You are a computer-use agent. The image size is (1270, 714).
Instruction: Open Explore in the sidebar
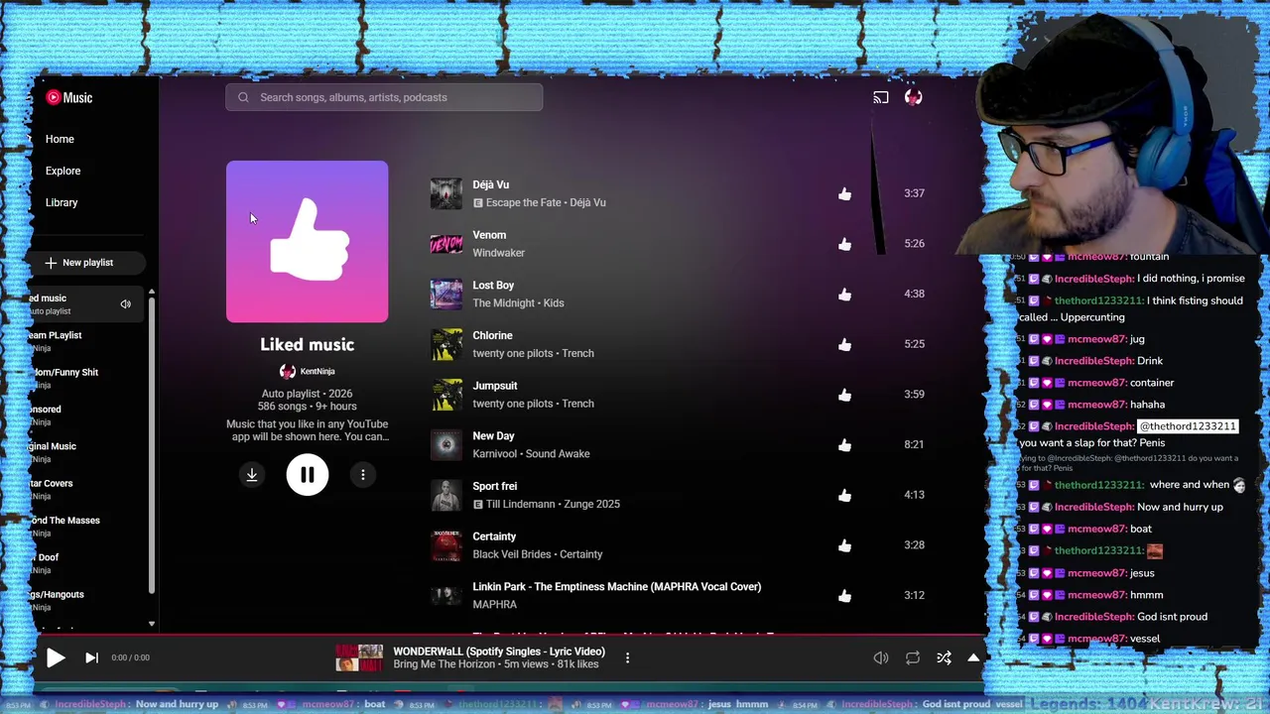tap(63, 171)
